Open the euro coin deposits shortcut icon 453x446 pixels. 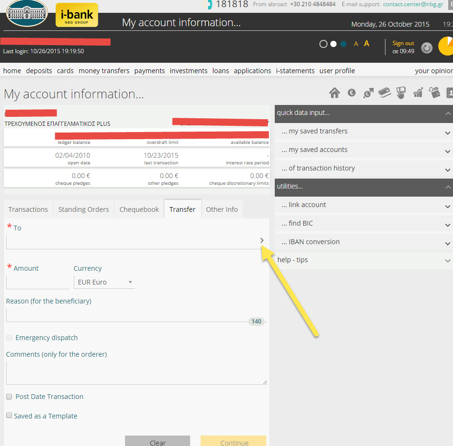pos(352,93)
